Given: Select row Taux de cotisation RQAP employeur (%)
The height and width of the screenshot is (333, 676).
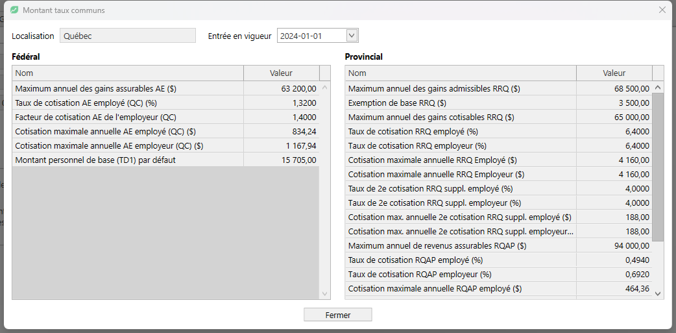Looking at the screenshot, I should click(499, 274).
